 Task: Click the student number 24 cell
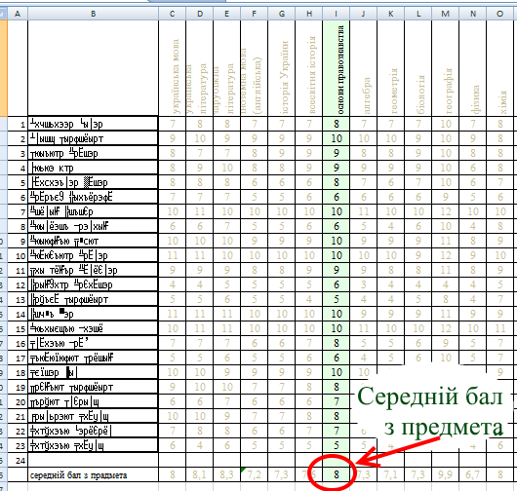tap(18, 460)
